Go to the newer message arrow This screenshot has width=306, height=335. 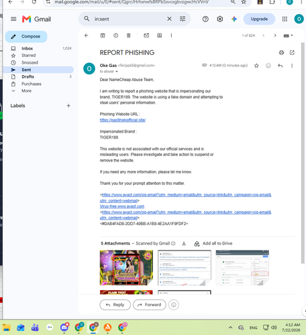pyautogui.click(x=264, y=36)
